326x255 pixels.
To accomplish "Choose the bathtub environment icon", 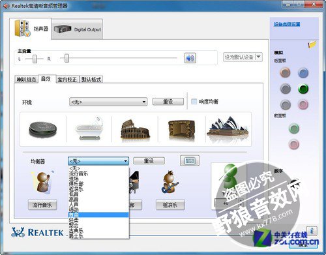I will click(x=89, y=128).
